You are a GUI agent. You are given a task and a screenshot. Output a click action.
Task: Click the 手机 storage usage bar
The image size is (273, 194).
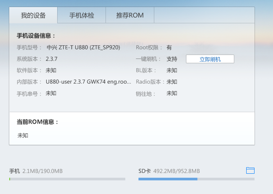pyautogui.click(x=67, y=179)
